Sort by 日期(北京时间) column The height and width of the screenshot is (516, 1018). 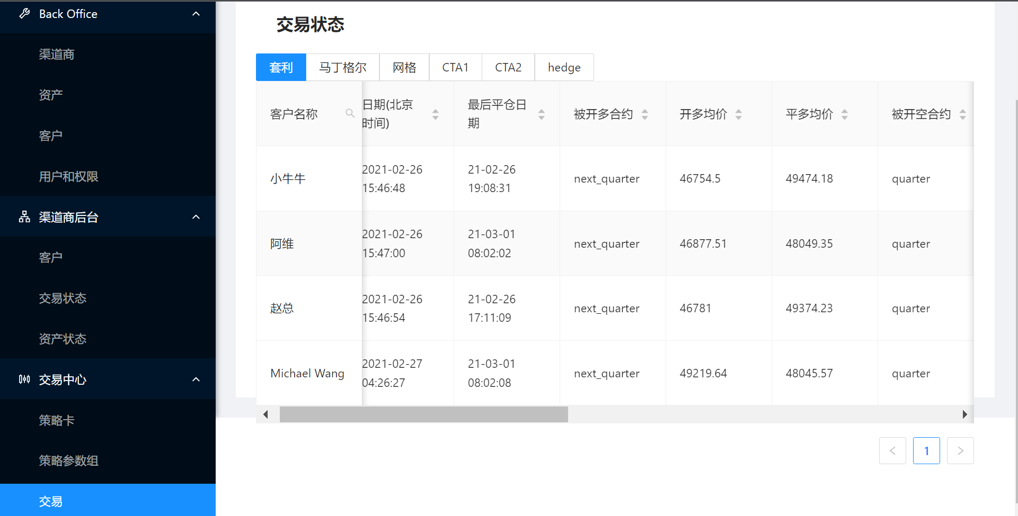436,114
